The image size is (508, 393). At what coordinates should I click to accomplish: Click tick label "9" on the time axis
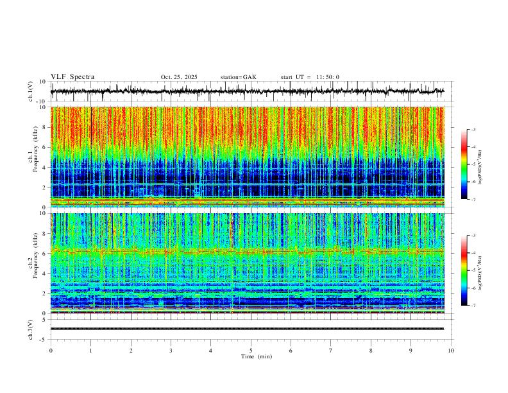coord(411,351)
